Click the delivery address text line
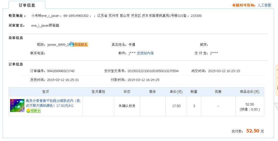This screenshot has height=141, width=278. tap(116, 16)
